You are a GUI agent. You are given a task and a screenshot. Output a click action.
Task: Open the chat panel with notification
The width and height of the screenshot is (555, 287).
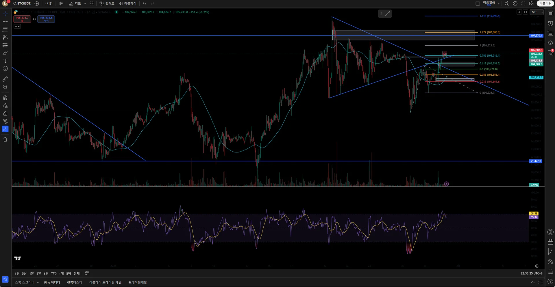550,53
